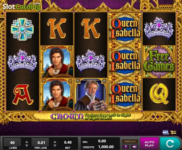Click the 40 lines value field
182x150 pixels.
click(x=12, y=142)
